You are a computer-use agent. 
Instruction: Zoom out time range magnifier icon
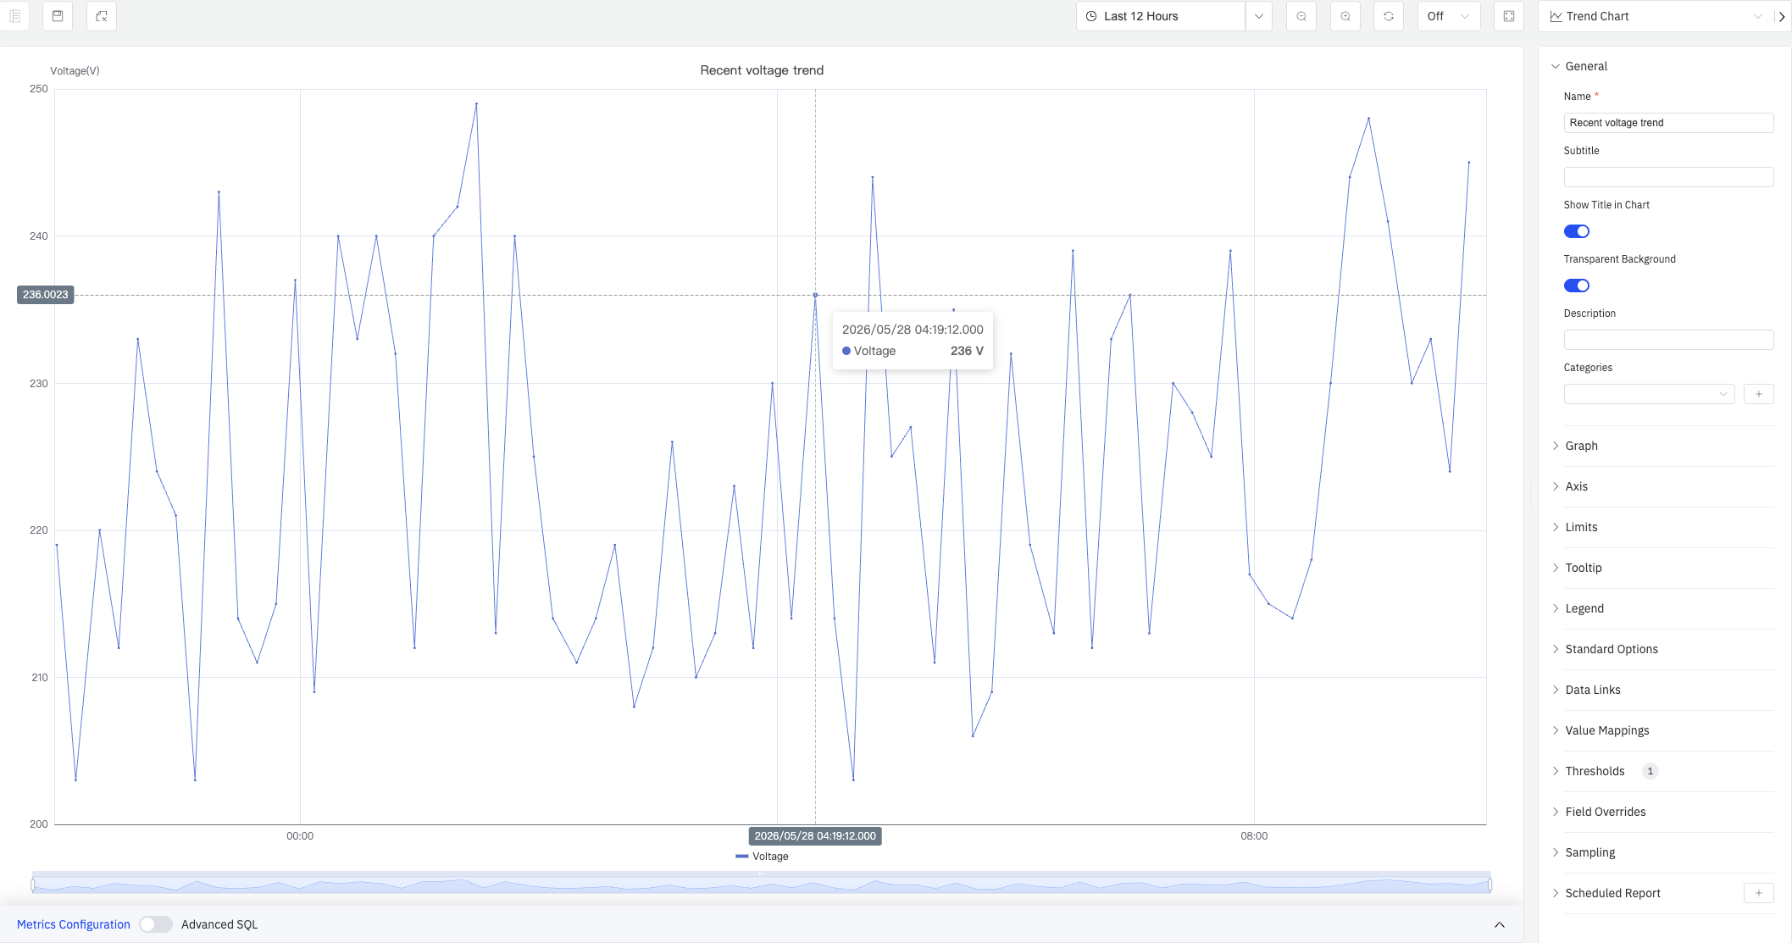click(x=1301, y=16)
